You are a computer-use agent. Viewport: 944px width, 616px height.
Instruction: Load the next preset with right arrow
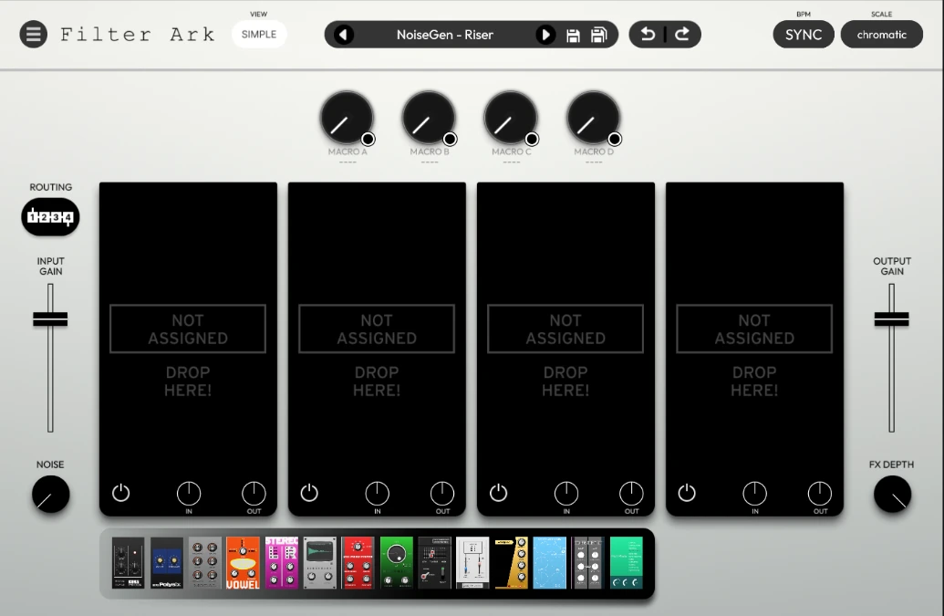pyautogui.click(x=545, y=35)
